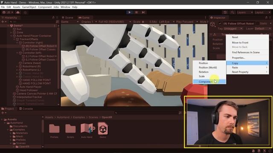Open the Unity account JB dropdown
This screenshot has width=273, height=153.
tap(8, 12)
